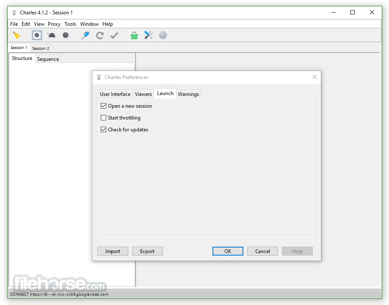Enable throttling with the turtle icon
The height and width of the screenshot is (305, 389).
[x=51, y=35]
